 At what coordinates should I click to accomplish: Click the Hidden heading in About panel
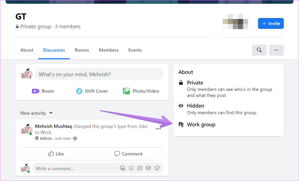pyautogui.click(x=195, y=106)
